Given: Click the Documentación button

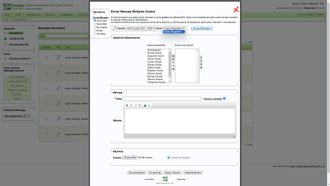Looking at the screenshot, I should 137,173.
